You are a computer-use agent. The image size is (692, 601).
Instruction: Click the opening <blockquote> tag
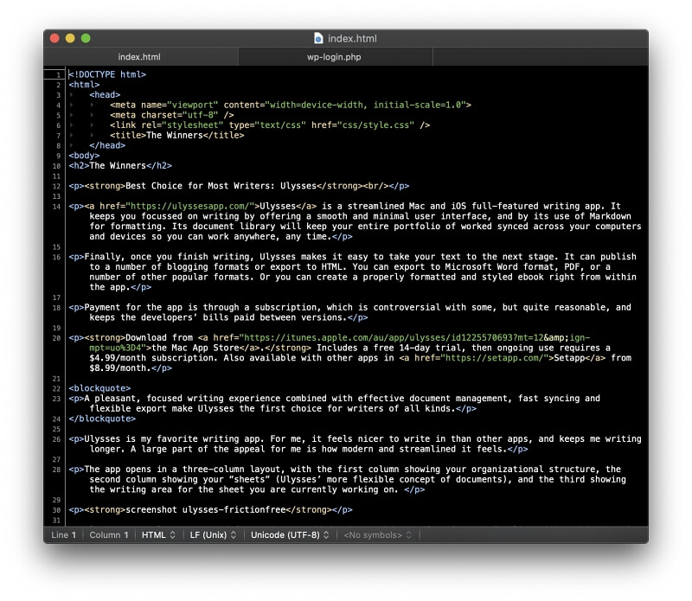click(99, 388)
